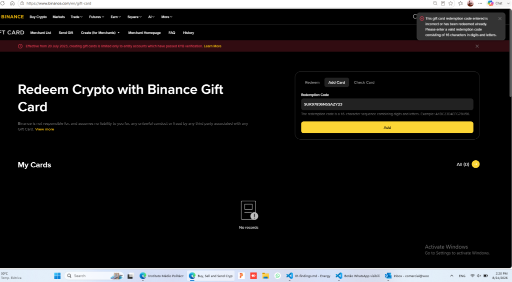Open Buy Crypto in top navigation
This screenshot has width=512, height=282.
[38, 16]
